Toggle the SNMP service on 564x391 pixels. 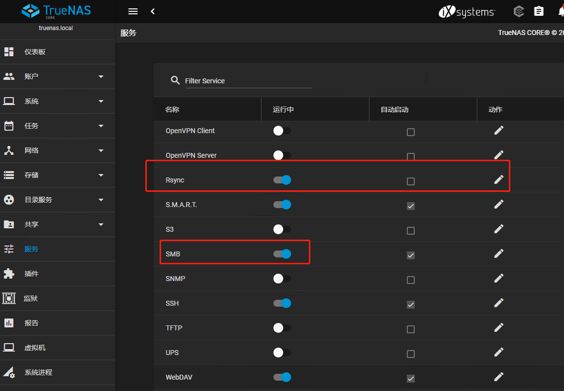point(282,279)
